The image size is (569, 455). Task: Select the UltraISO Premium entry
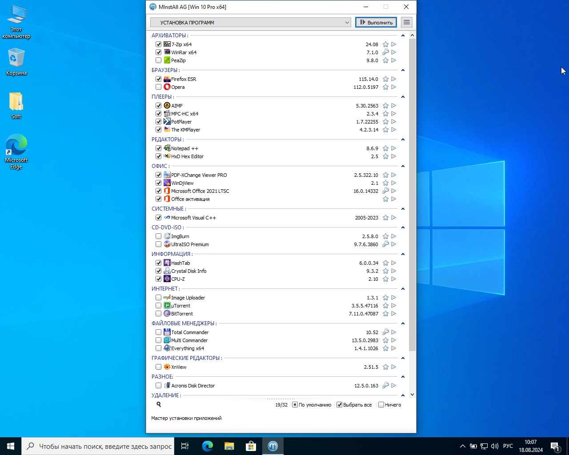click(x=190, y=244)
